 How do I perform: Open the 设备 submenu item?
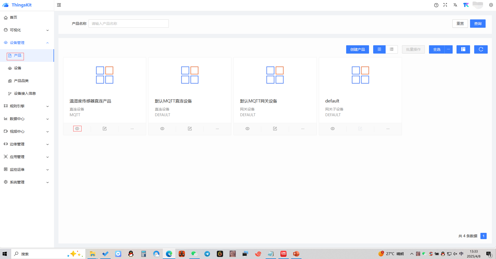click(x=18, y=68)
